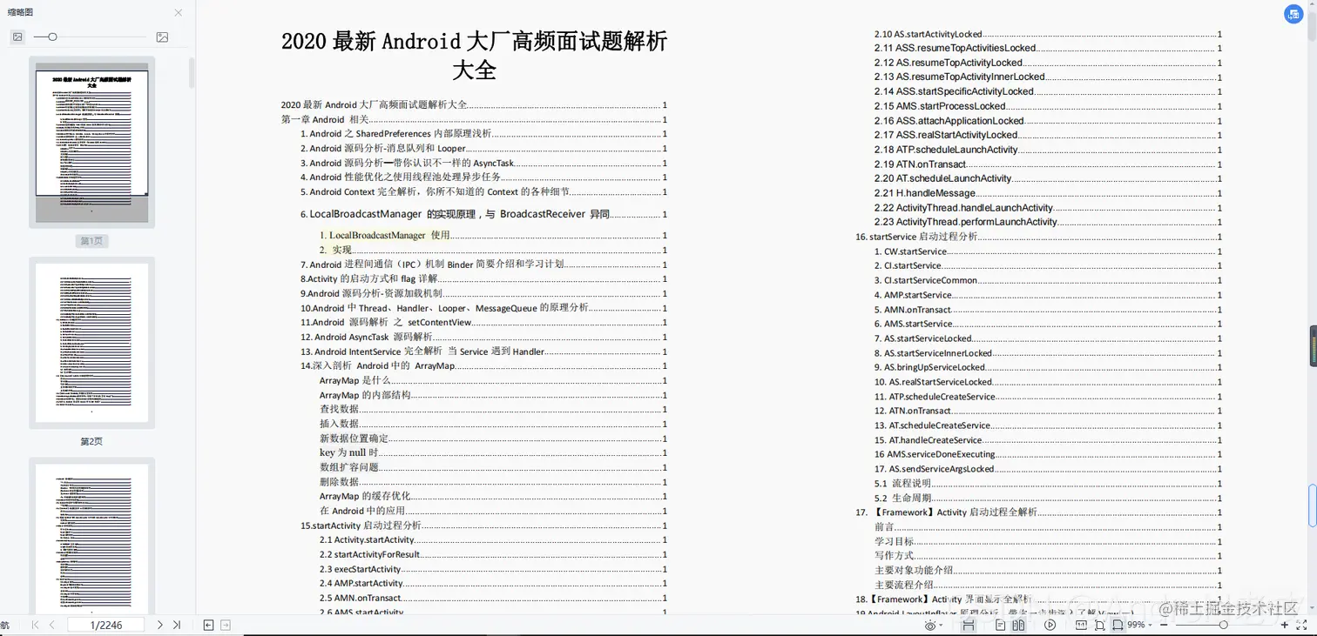Open TOC entry '第一章 Android 相关'
The width and height of the screenshot is (1317, 636).
click(x=325, y=119)
